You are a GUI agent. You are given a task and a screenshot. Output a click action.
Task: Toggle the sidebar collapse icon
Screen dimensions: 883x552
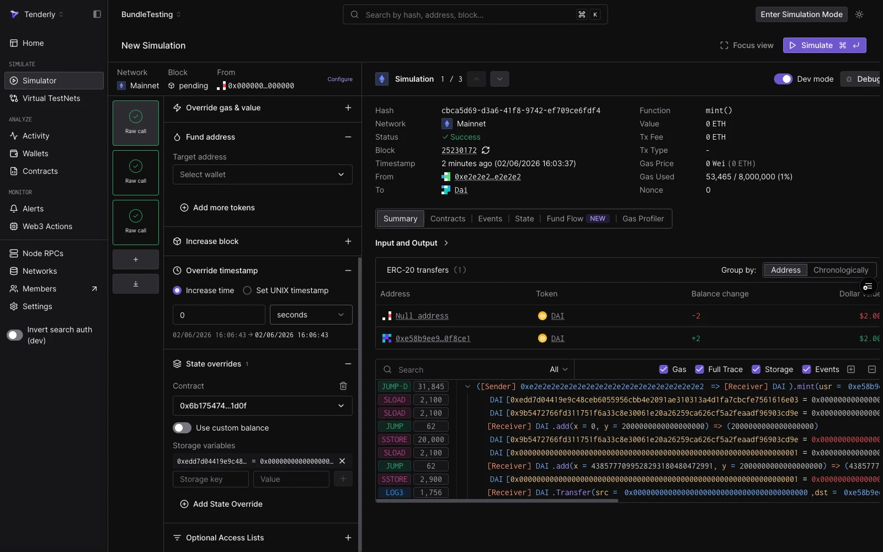(97, 14)
